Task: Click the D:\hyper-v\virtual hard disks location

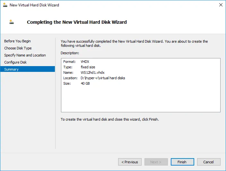Action: (x=103, y=78)
